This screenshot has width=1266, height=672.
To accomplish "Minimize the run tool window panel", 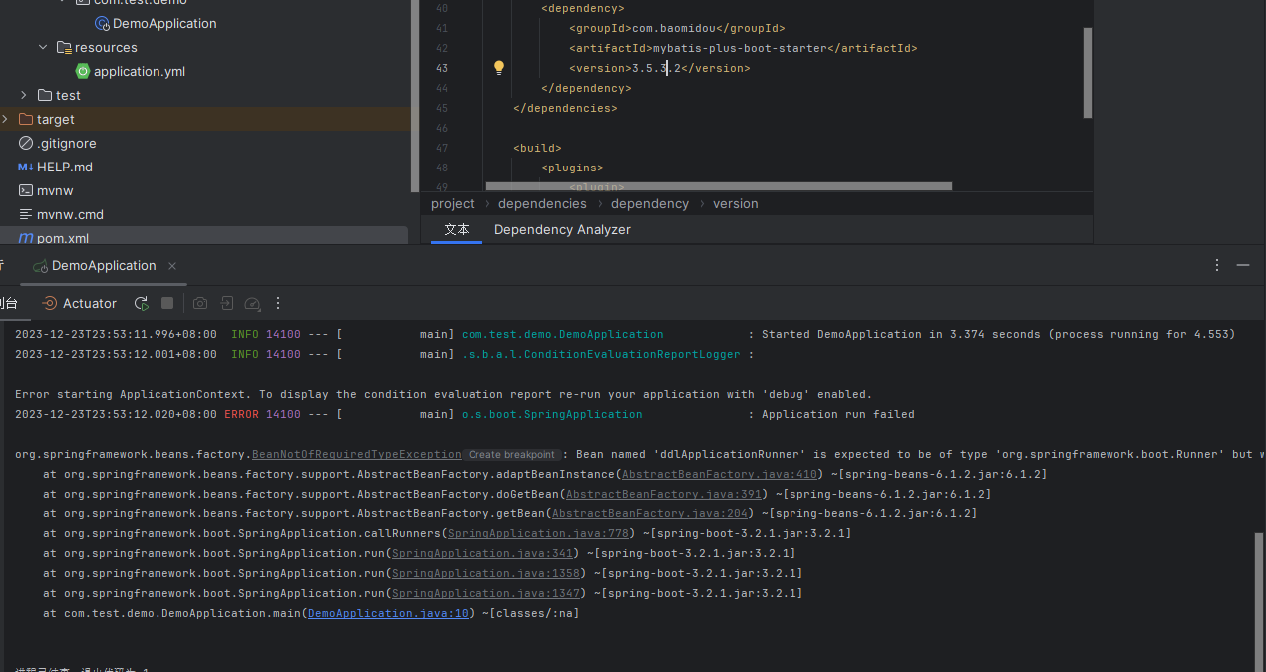I will click(1243, 265).
